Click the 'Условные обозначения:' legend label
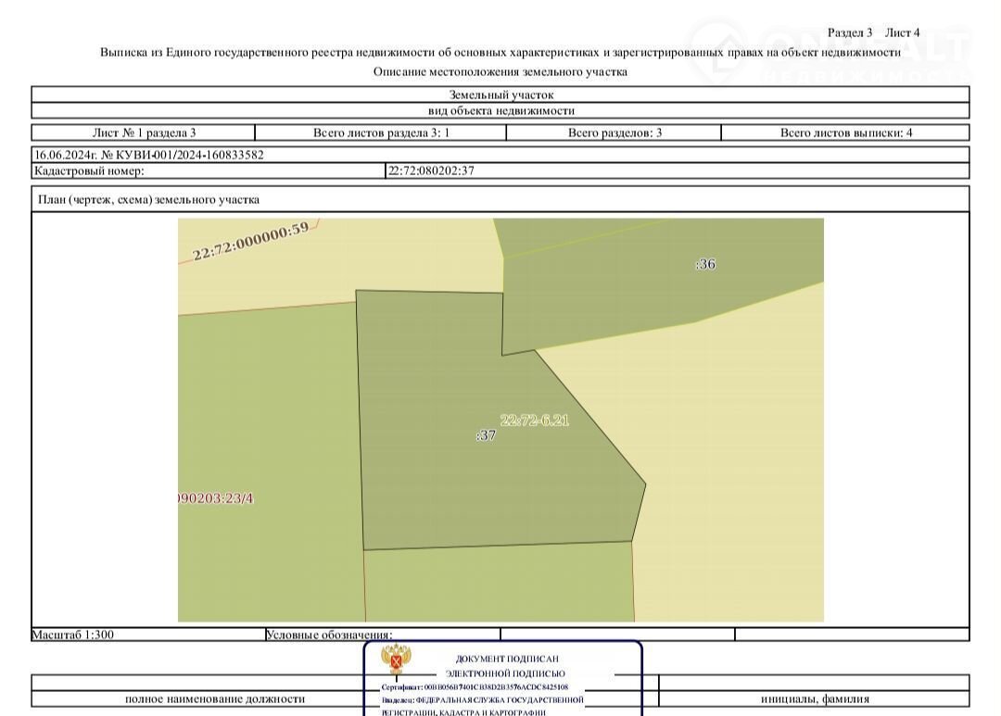Screen dimensions: 1001x716 click(329, 634)
